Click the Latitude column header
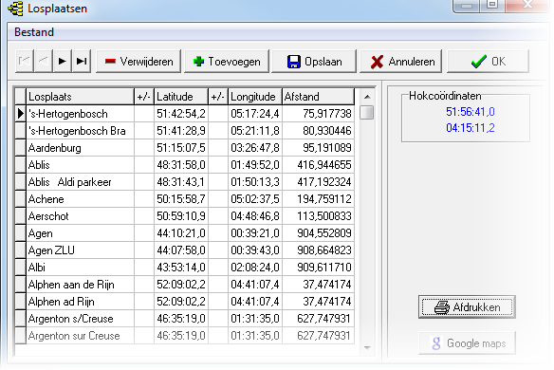This screenshot has width=554, height=370. pos(181,97)
